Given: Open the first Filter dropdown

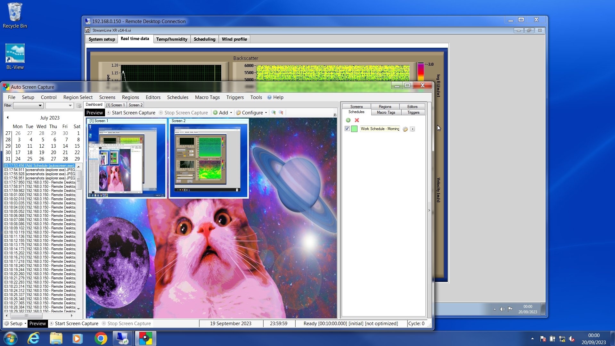Looking at the screenshot, I should tap(28, 105).
